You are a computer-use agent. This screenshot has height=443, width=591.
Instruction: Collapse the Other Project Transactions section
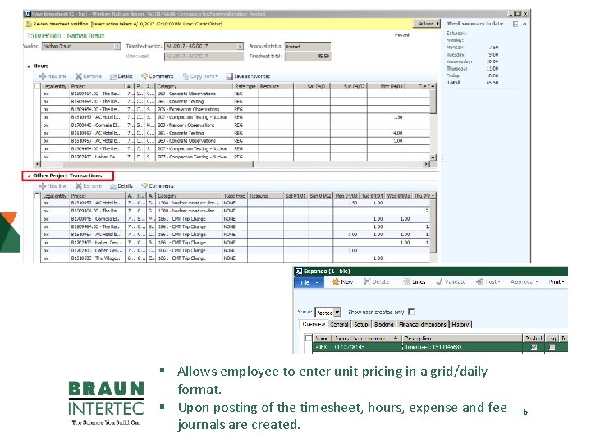point(29,176)
